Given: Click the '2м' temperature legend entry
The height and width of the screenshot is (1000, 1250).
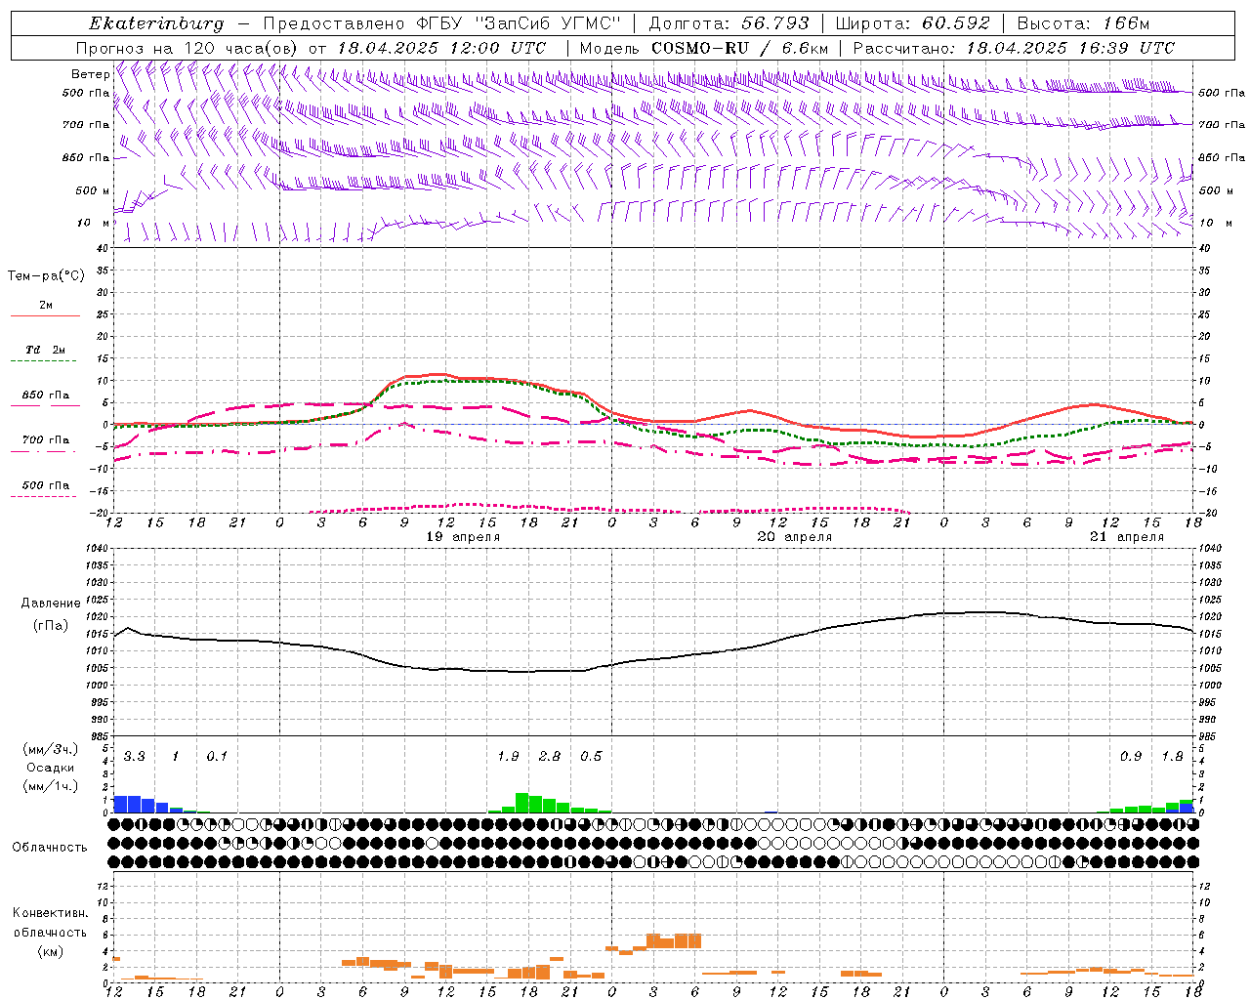Looking at the screenshot, I should coord(46,305).
